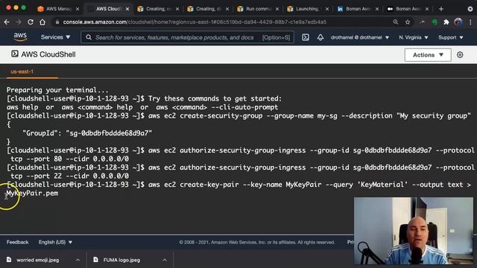Open a new browser tab

tap(441, 9)
